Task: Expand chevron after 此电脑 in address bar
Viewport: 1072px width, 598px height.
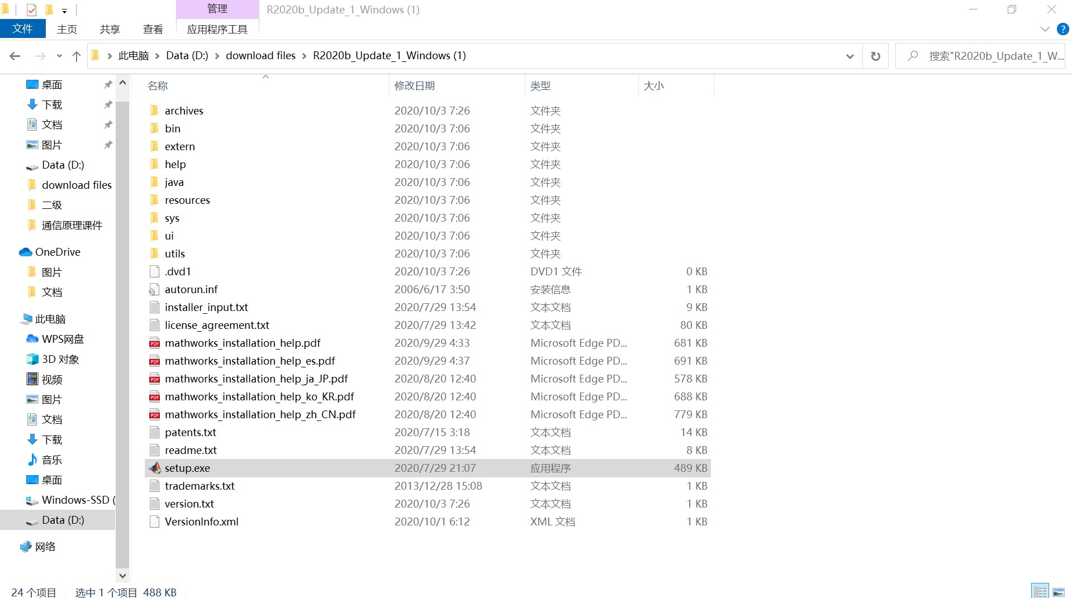Action: [x=158, y=56]
